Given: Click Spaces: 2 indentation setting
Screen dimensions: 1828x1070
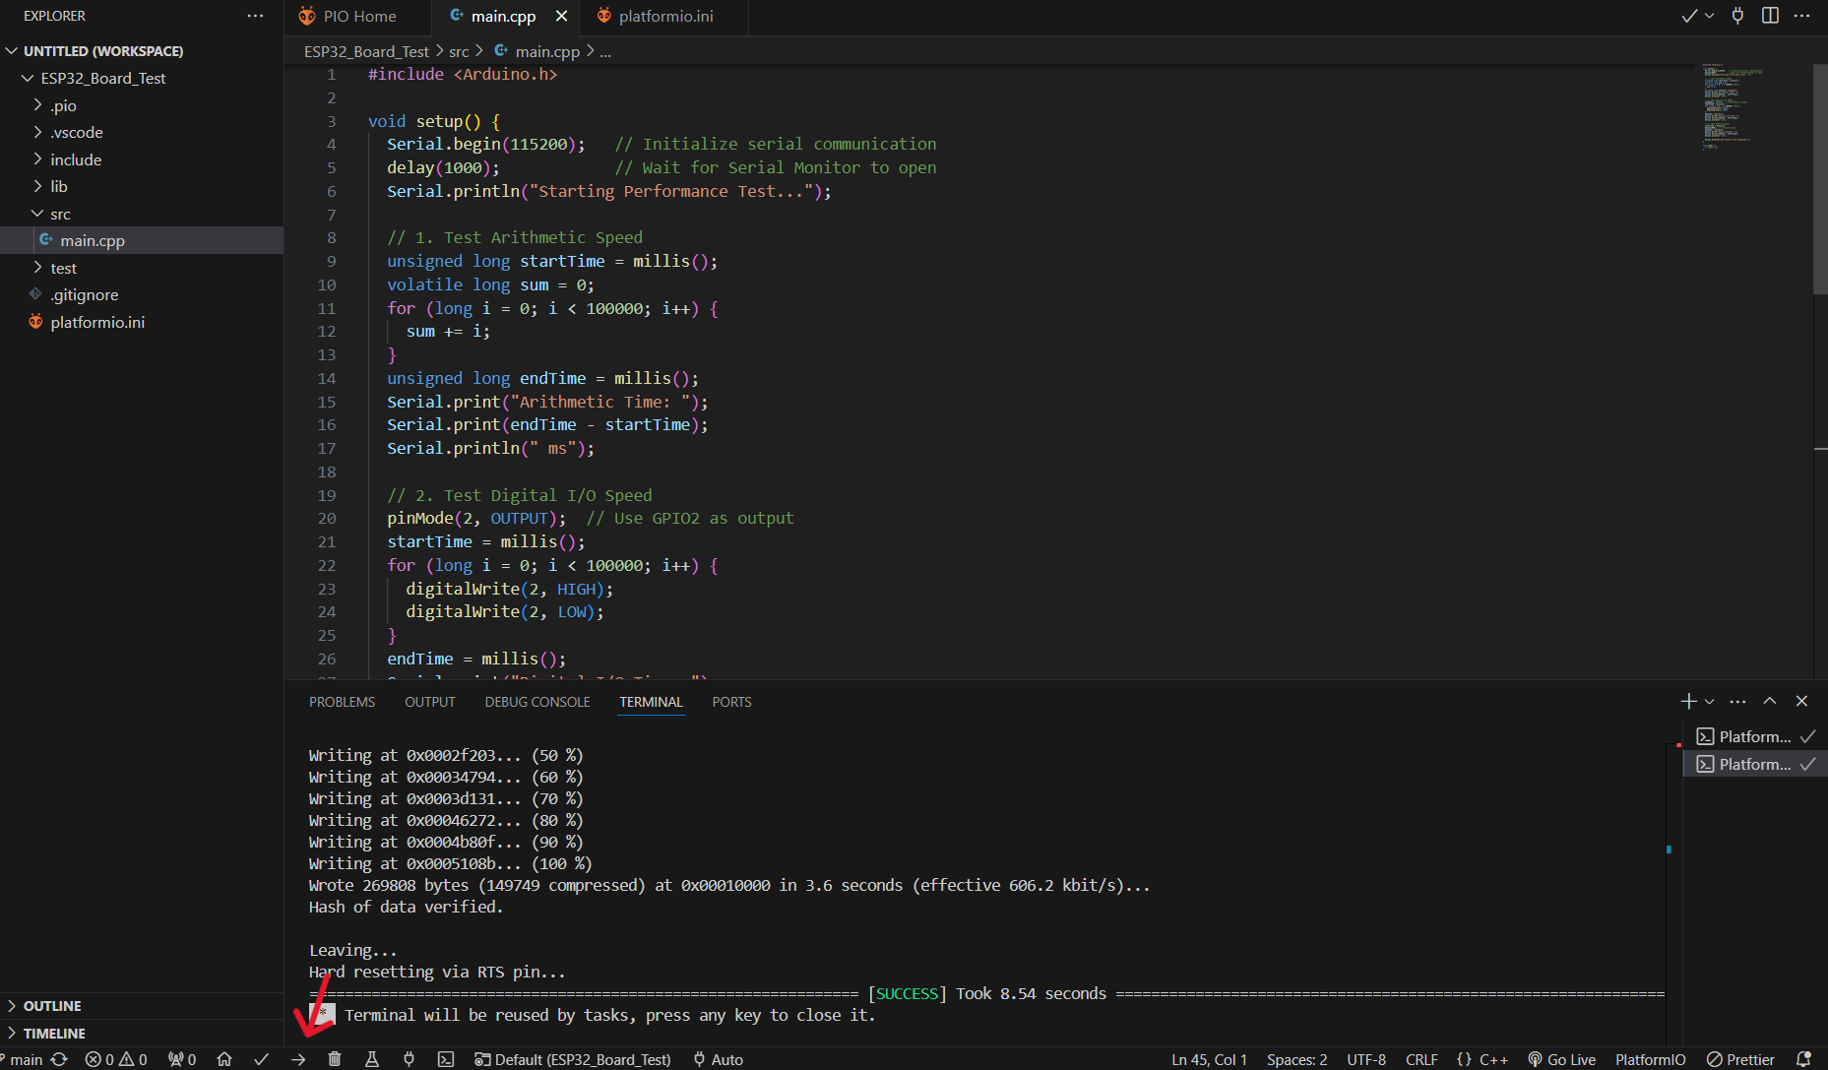Looking at the screenshot, I should point(1296,1059).
